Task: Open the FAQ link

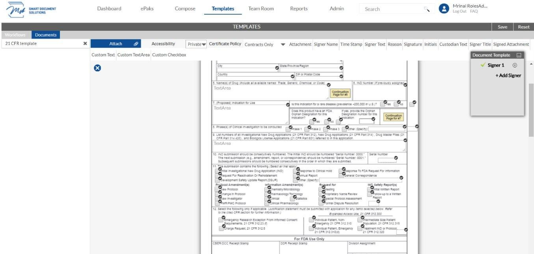Action: point(474,11)
